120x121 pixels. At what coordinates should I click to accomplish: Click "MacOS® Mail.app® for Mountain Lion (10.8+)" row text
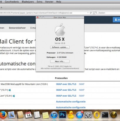click(x=24, y=84)
